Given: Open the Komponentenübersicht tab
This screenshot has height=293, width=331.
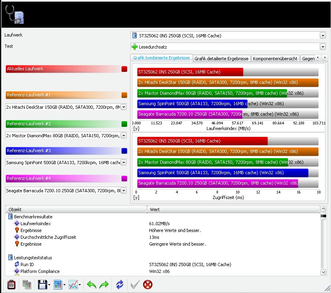Looking at the screenshot, I should coord(275,59).
